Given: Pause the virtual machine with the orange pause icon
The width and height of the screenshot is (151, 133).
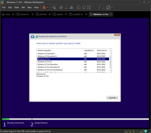Looking at the screenshot, I should tap(44, 8).
